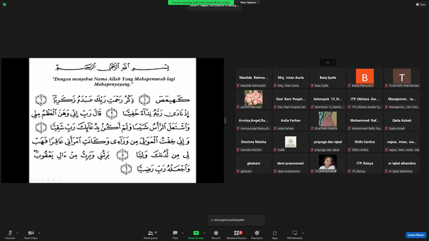Select the ITP_Oktiana participant tile

pos(365,99)
